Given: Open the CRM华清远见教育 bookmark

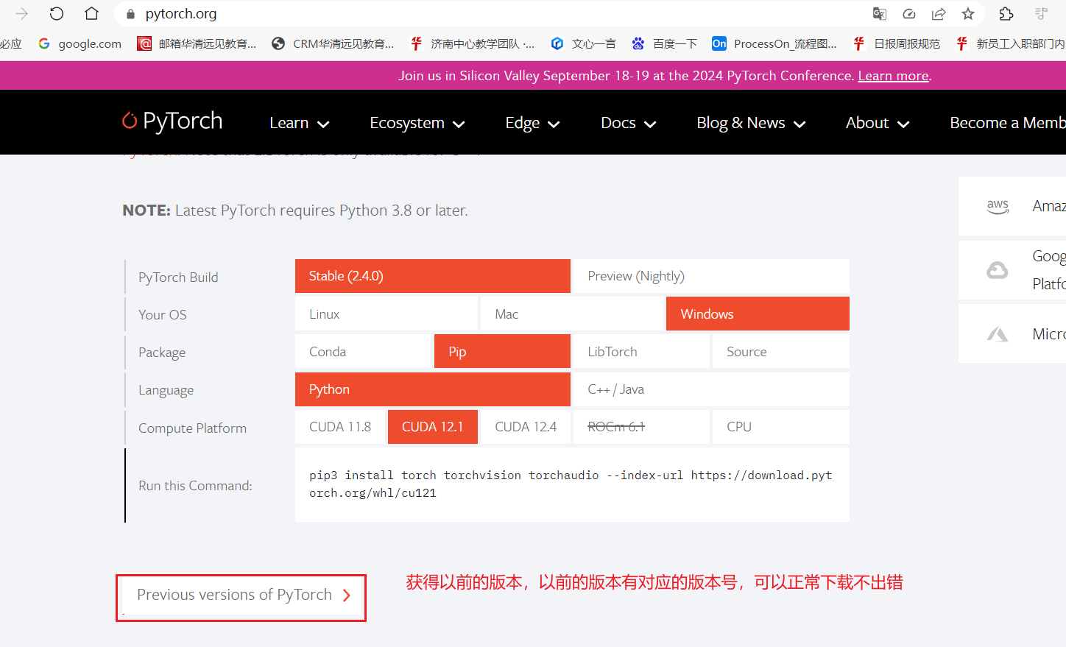Looking at the screenshot, I should coord(333,43).
